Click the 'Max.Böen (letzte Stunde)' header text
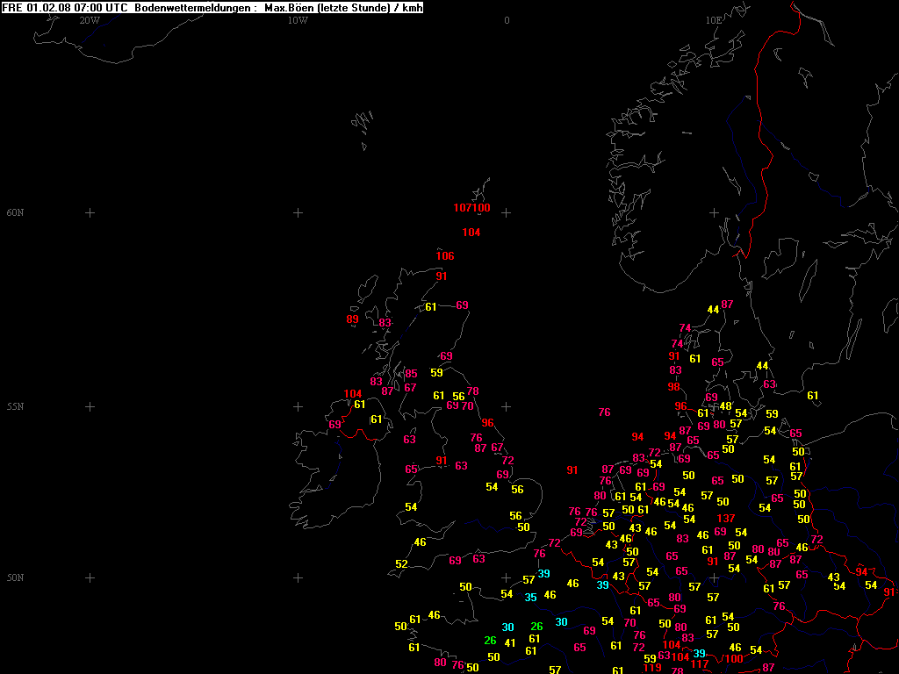The image size is (899, 674). [x=327, y=8]
